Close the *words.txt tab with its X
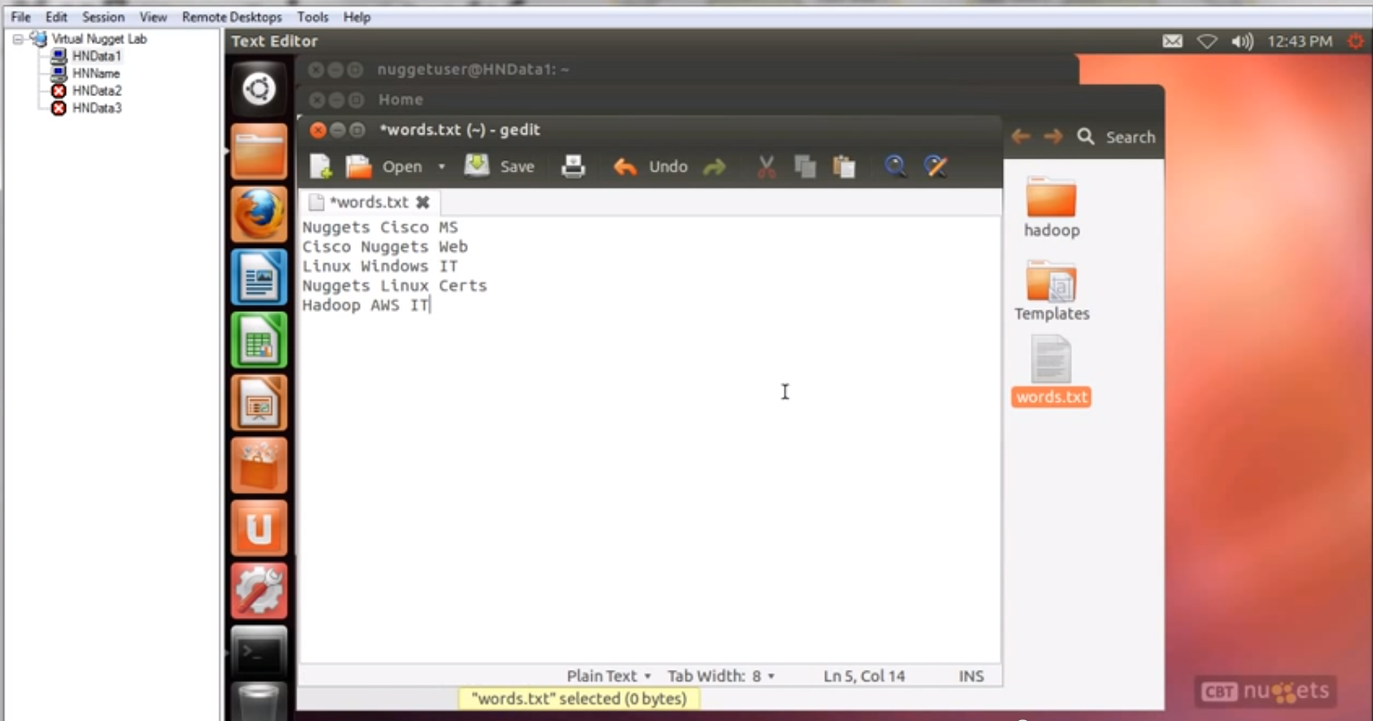The image size is (1373, 721). (422, 202)
